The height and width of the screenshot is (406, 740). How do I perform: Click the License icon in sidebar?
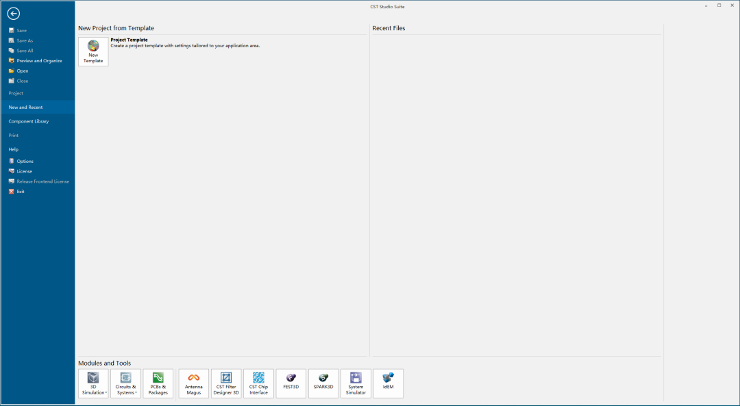click(12, 171)
